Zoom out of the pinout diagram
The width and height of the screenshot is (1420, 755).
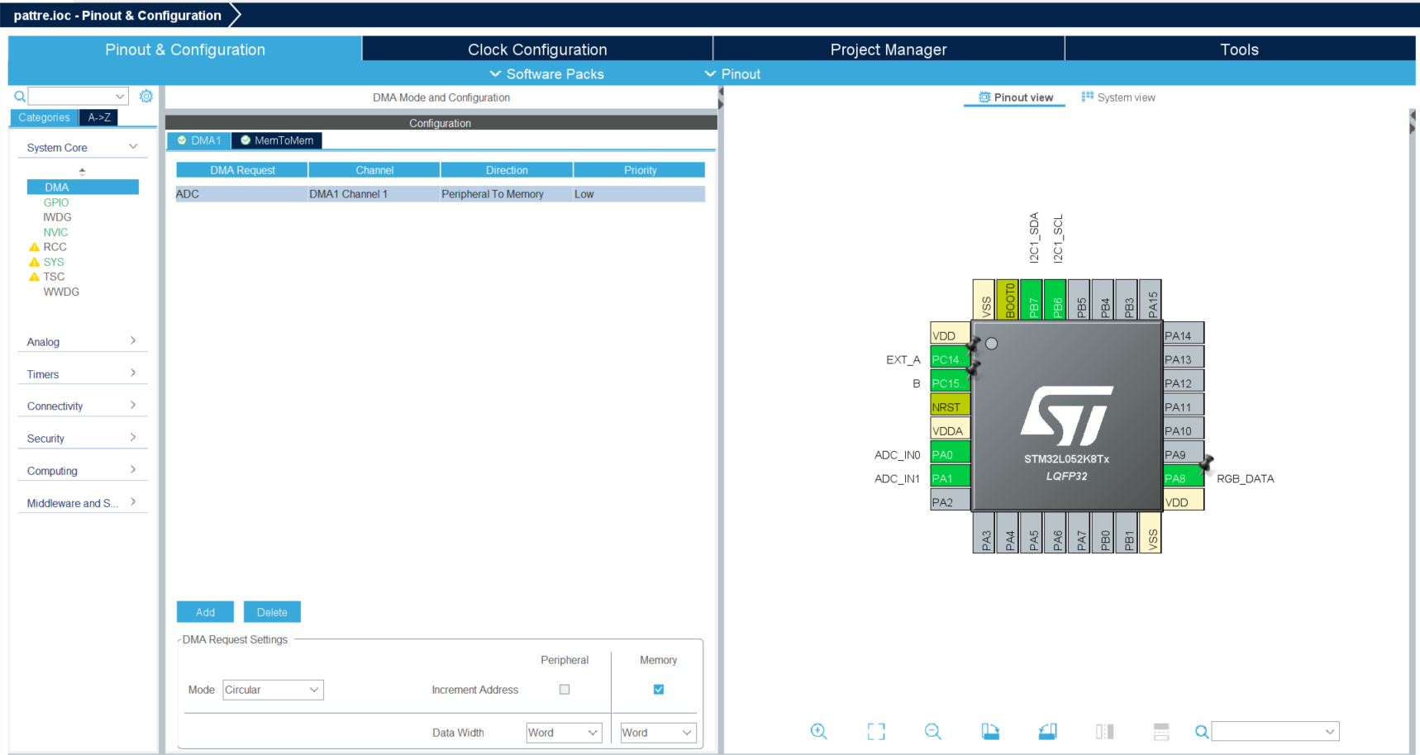[932, 731]
